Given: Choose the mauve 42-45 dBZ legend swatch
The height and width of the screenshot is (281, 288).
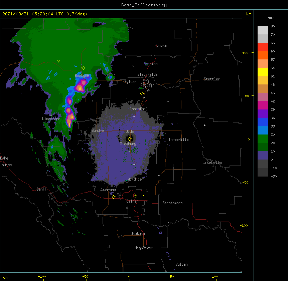Looking at the screenshot, I should point(263,97).
